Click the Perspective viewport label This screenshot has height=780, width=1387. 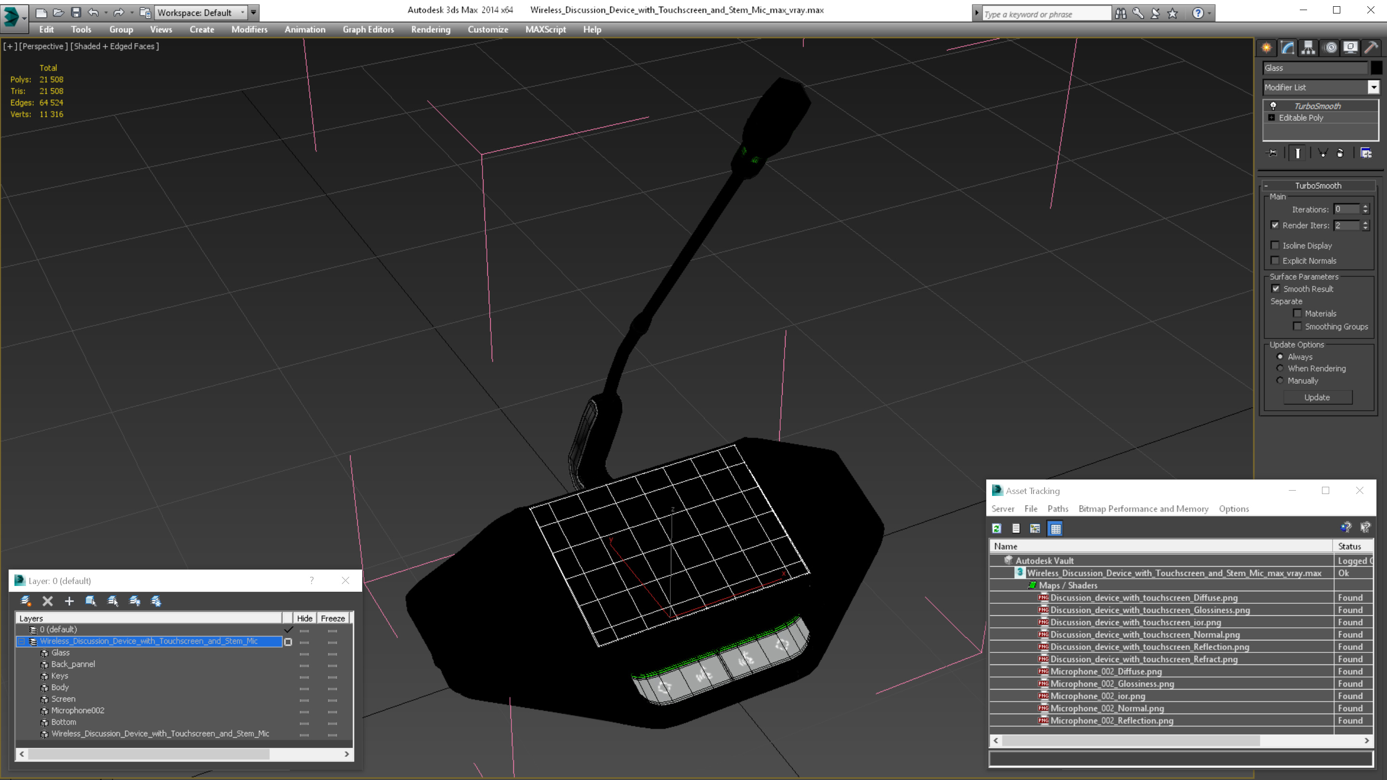coord(43,46)
